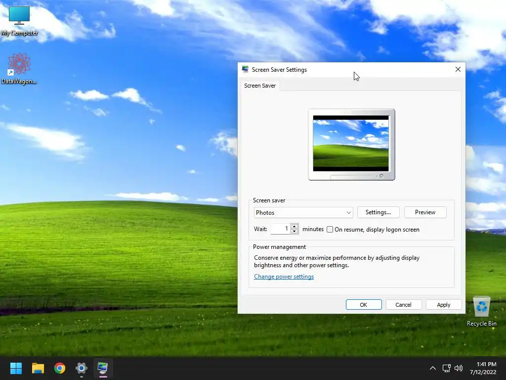
Task: Select the Screen Saver Settings taskbar icon
Action: click(x=103, y=368)
